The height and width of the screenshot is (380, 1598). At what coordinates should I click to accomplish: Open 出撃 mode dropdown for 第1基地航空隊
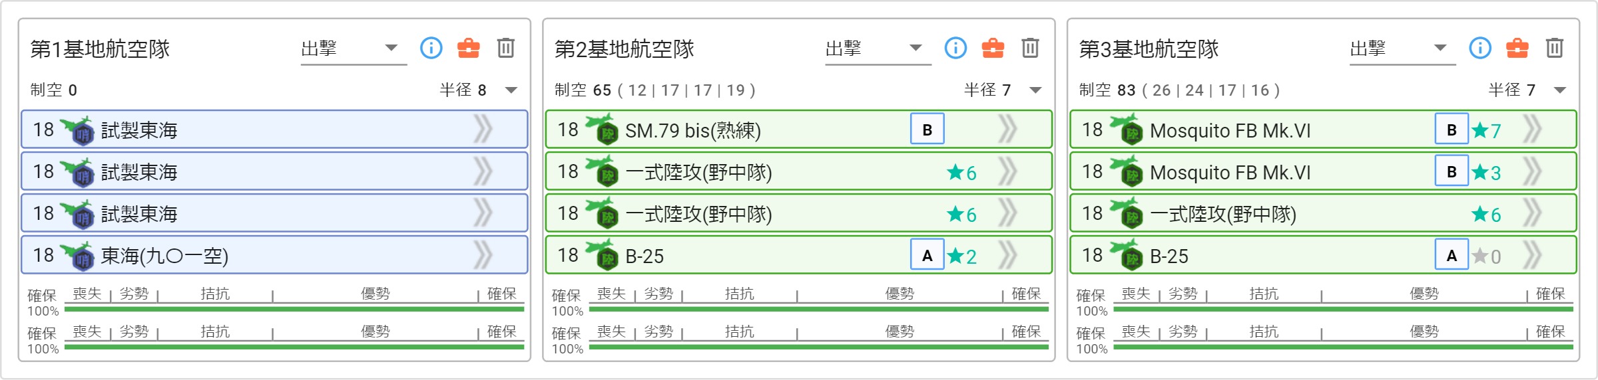[x=354, y=49]
